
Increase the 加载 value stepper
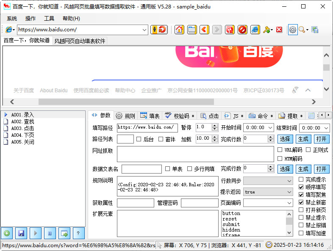215,137
